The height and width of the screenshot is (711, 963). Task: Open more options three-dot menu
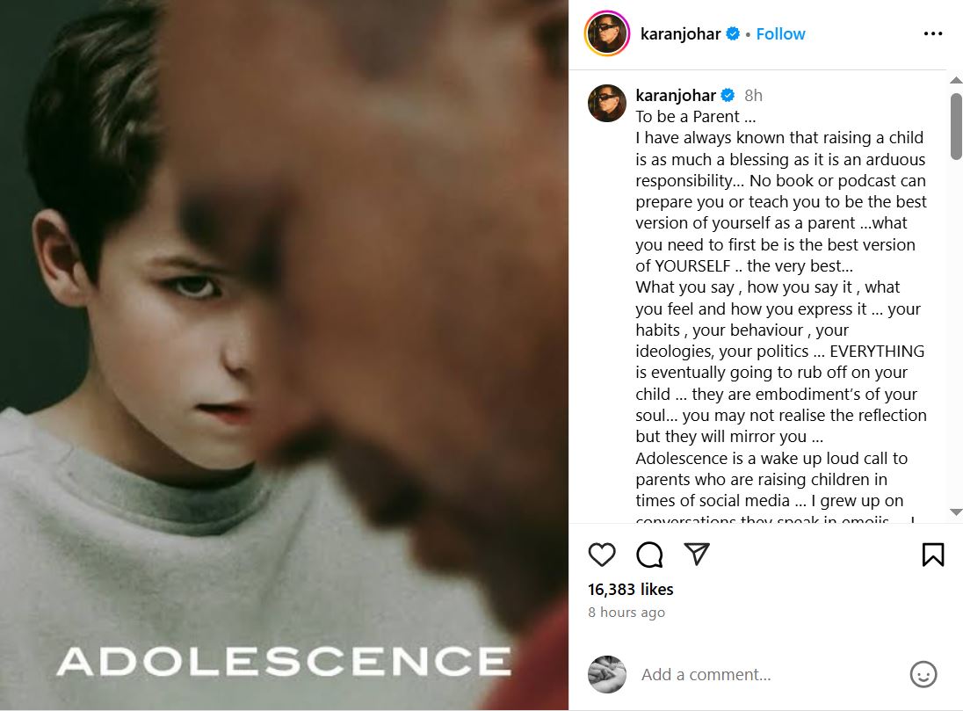click(x=932, y=34)
